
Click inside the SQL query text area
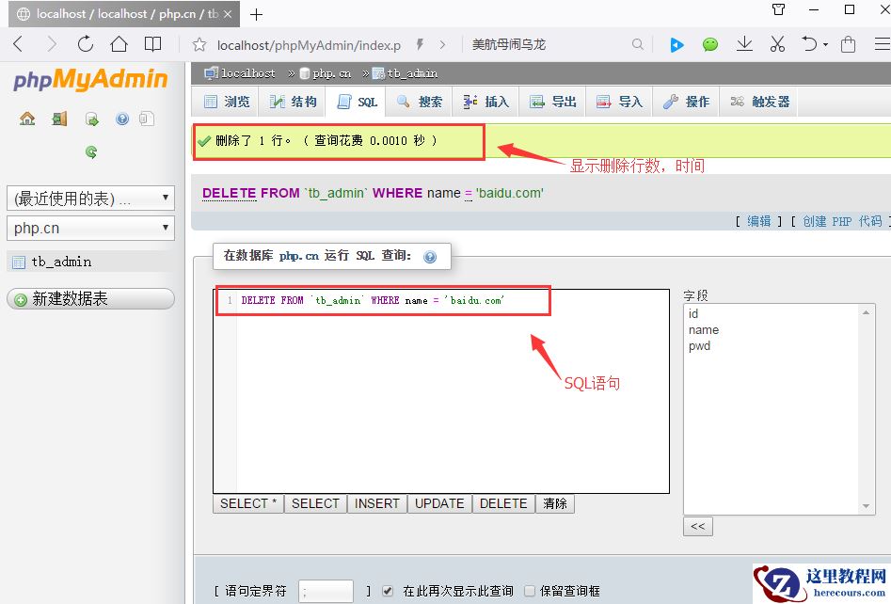(441, 391)
